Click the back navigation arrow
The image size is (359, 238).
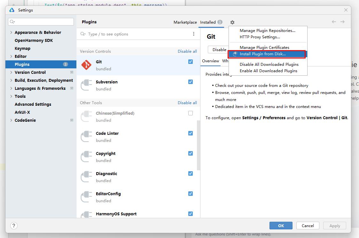coord(334,22)
